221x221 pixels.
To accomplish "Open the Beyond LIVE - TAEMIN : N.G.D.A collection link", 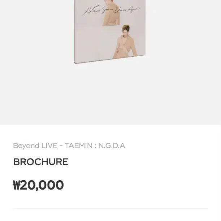I will coord(69,146).
